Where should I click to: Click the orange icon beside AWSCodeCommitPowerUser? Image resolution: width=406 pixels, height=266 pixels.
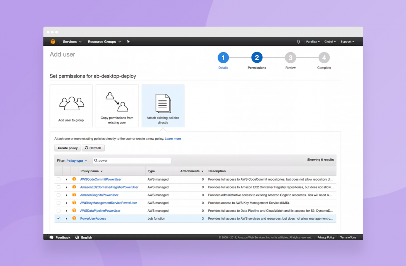coord(74,179)
